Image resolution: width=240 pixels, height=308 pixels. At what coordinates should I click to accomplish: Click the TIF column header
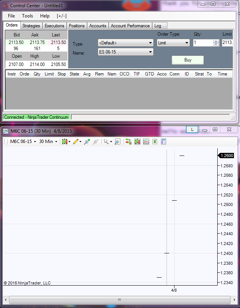(x=137, y=74)
